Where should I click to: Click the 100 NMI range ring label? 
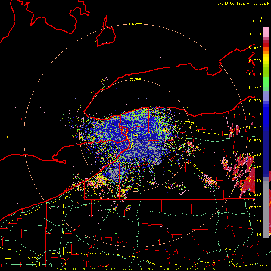click(135, 24)
